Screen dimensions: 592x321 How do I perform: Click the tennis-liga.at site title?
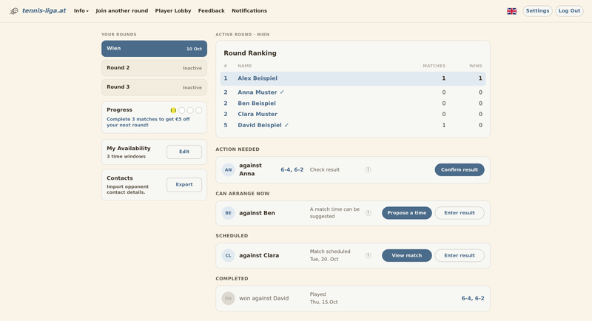(44, 10)
